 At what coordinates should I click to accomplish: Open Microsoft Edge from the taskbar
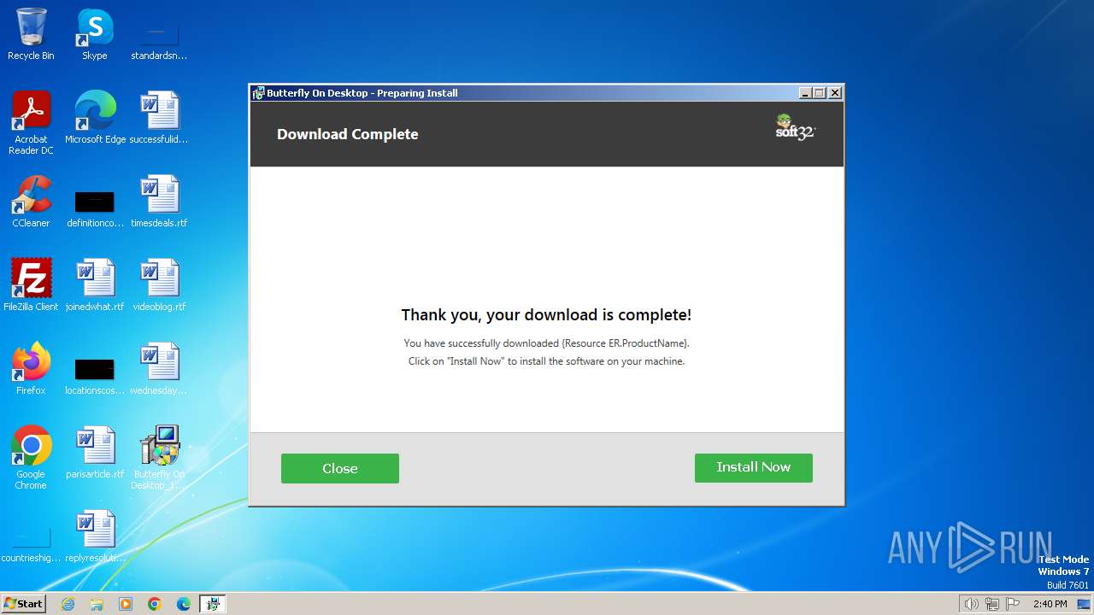[x=184, y=604]
